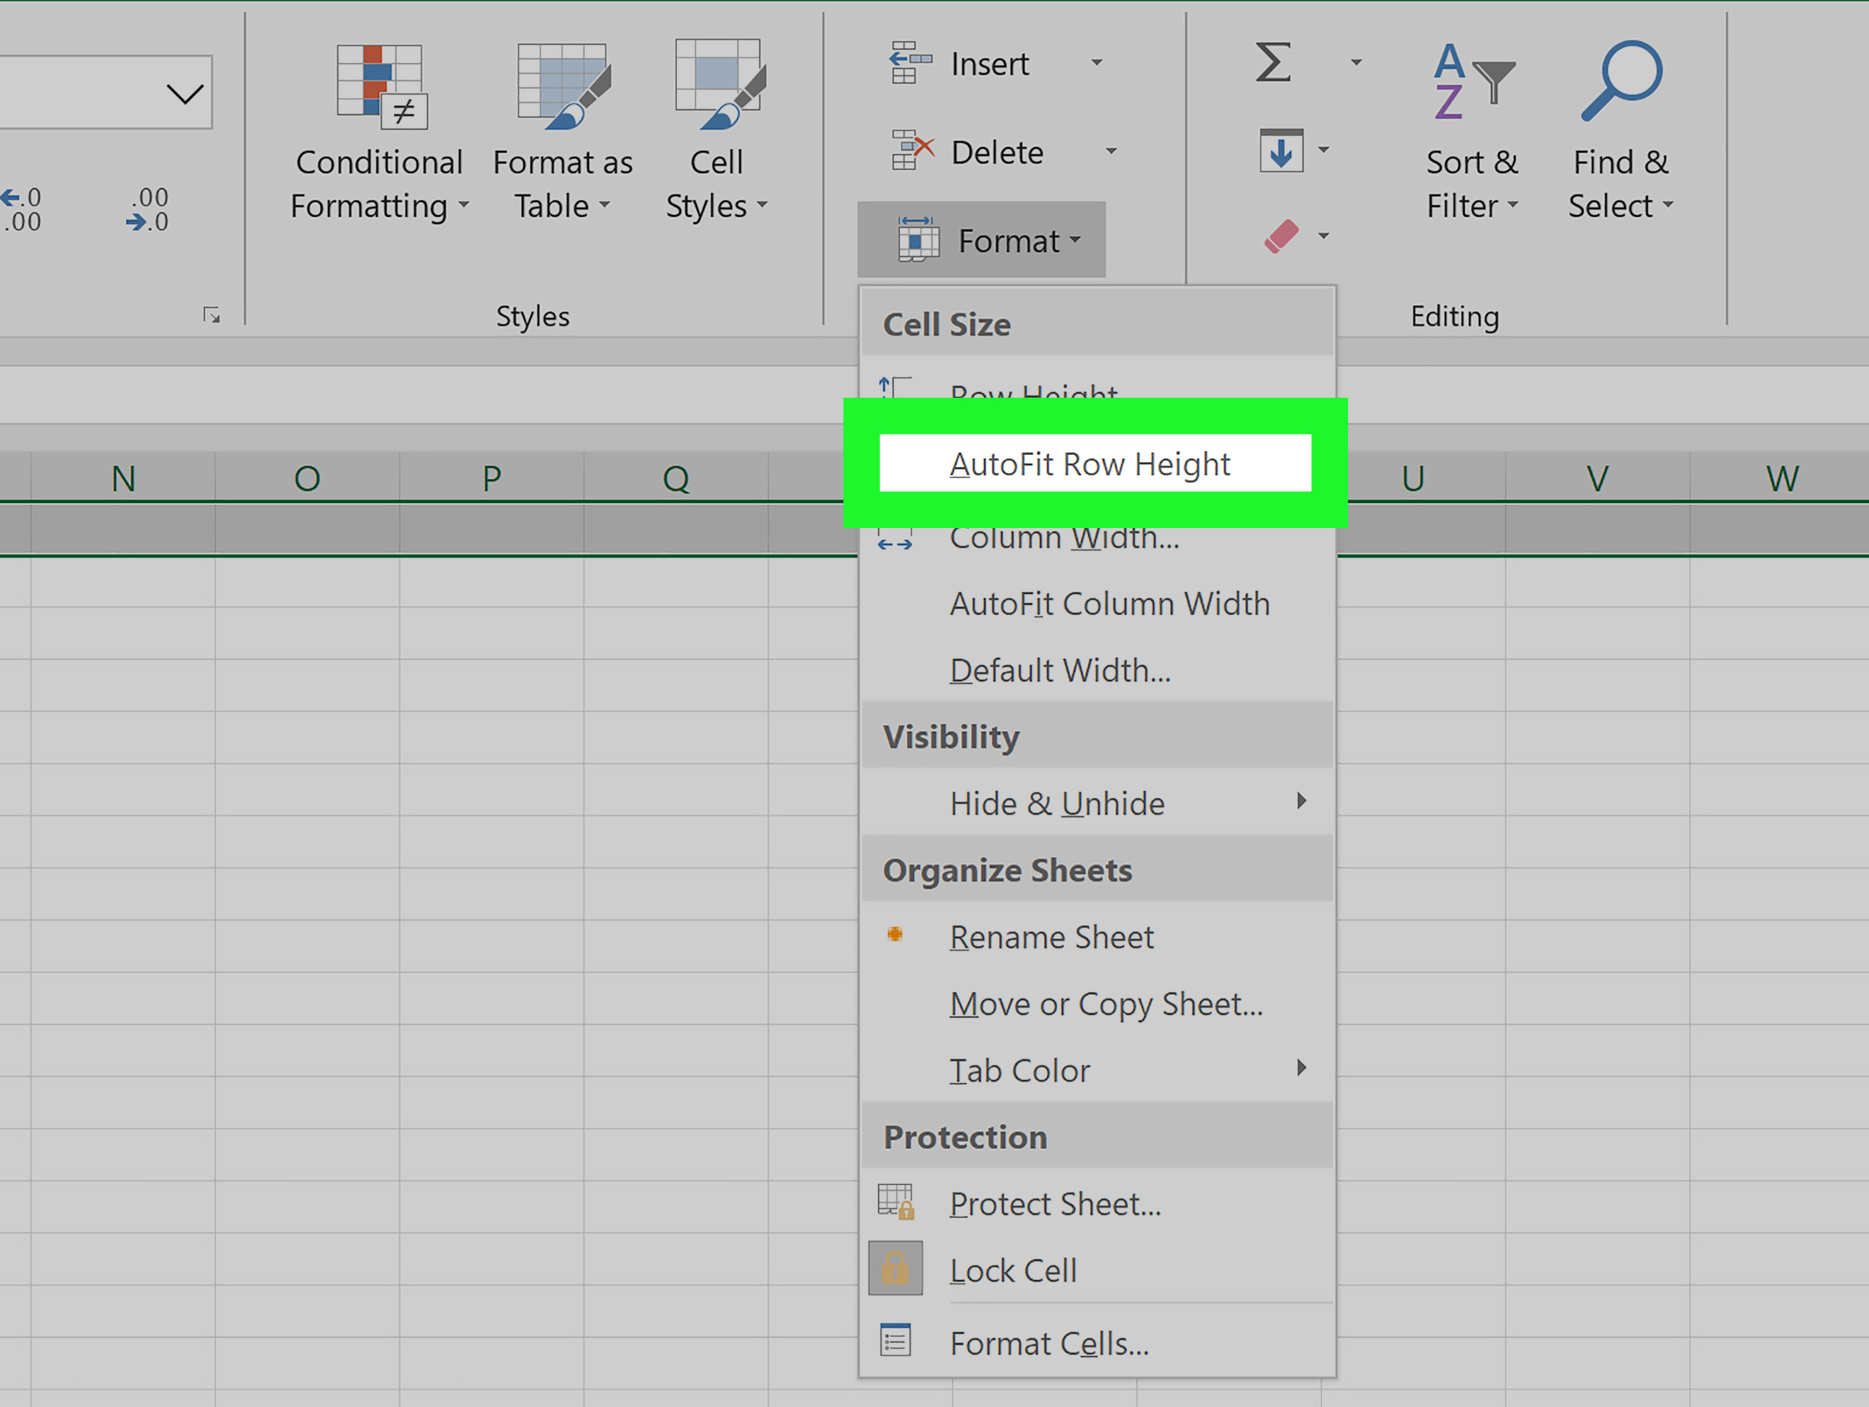Viewport: 1869px width, 1407px height.
Task: Open Sort & Filter options
Action: (x=1472, y=133)
